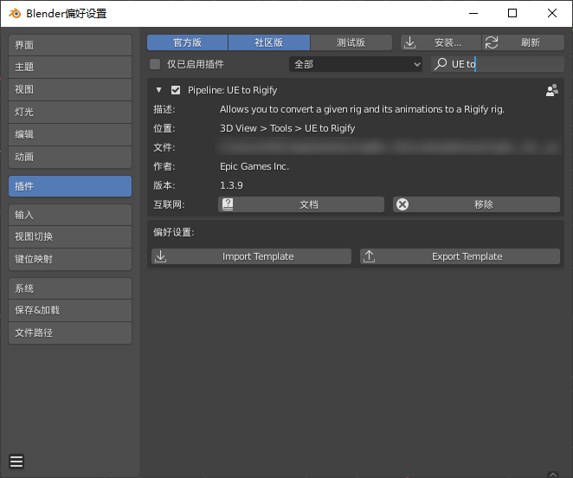Select the 插件 preferences tab
Screen dimensions: 573x478
point(70,186)
